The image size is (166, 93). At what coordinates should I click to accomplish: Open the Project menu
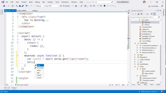click(x=24, y=2)
